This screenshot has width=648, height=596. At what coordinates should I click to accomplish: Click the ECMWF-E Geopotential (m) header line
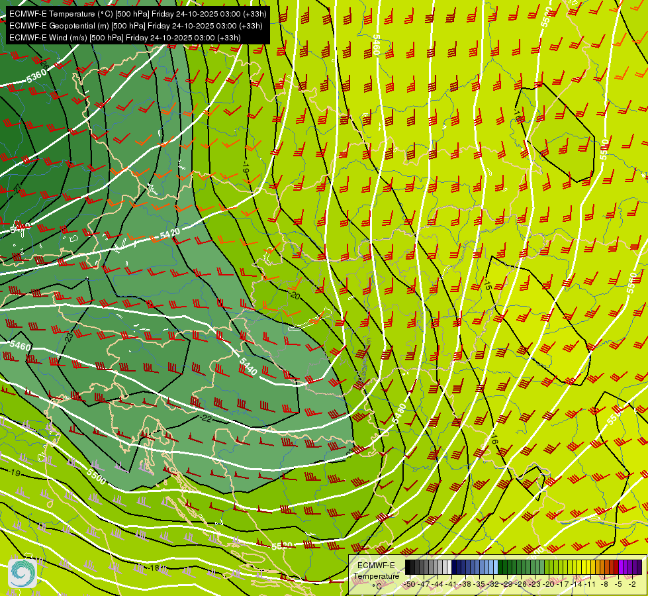[136, 26]
